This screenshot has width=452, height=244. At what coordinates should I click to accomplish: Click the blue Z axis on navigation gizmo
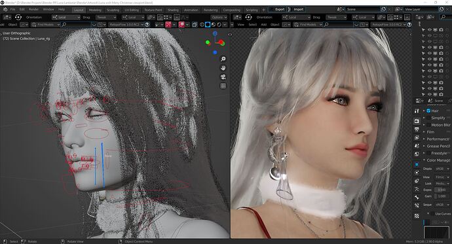pos(215,33)
